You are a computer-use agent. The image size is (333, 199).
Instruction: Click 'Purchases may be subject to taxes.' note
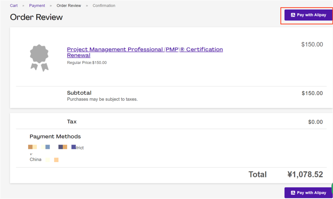[102, 99]
